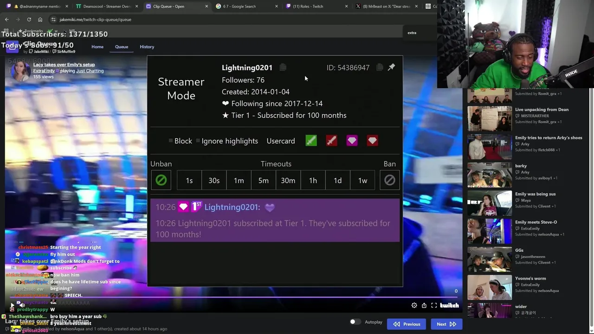Apply a 1m timeout
Viewport: 594px width, 334px height.
click(239, 180)
